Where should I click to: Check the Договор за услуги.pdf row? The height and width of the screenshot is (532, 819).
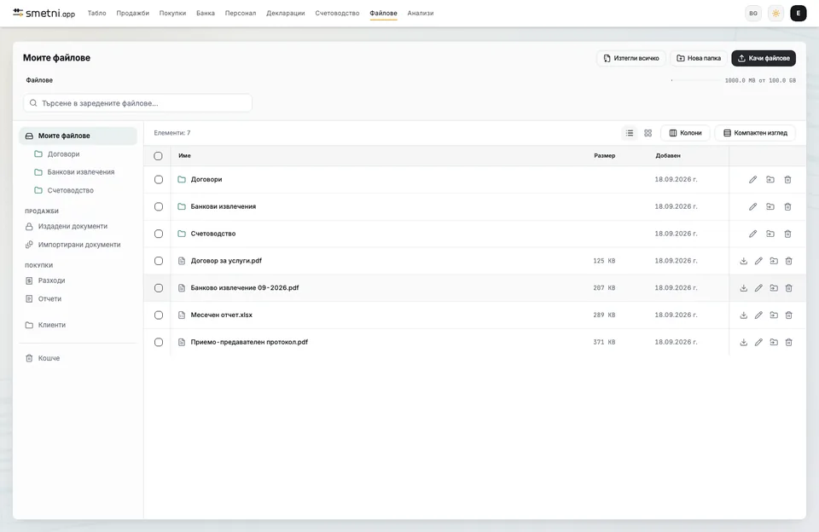pyautogui.click(x=159, y=261)
